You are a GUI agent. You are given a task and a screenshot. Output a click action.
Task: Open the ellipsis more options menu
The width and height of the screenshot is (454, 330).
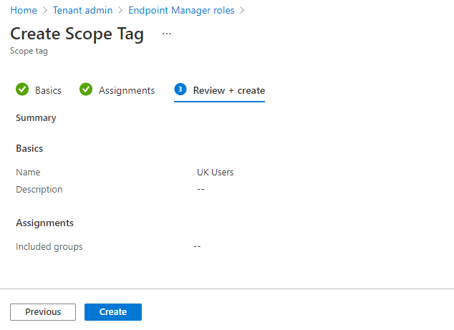pos(167,34)
